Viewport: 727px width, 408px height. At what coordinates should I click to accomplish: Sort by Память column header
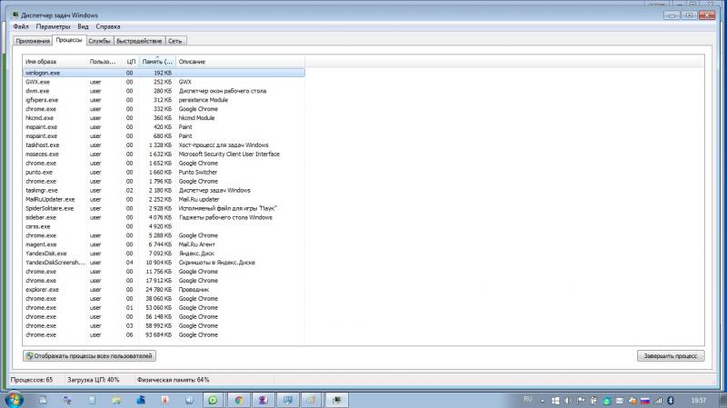157,61
